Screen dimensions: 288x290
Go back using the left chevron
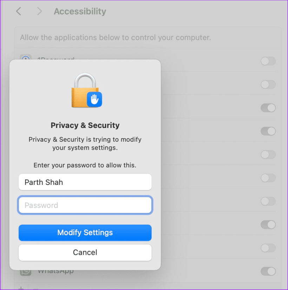pos(19,11)
